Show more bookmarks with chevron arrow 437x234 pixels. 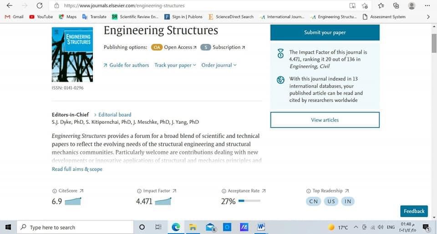(x=428, y=17)
